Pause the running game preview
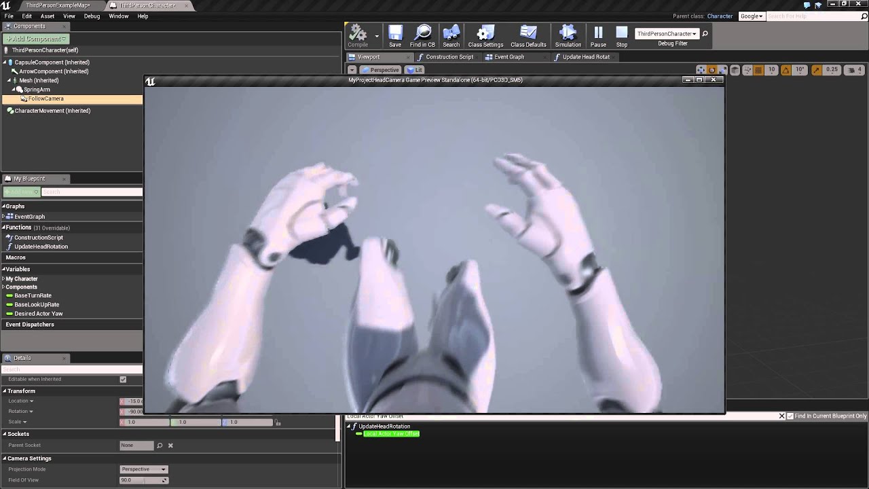The width and height of the screenshot is (869, 489). click(x=598, y=37)
